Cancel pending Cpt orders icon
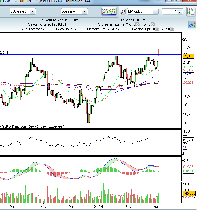This screenshot has width=197, height=210. 137,25
